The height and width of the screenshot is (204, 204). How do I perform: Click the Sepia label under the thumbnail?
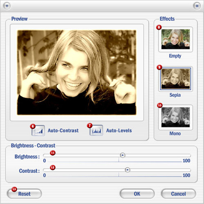pyautogui.click(x=175, y=95)
